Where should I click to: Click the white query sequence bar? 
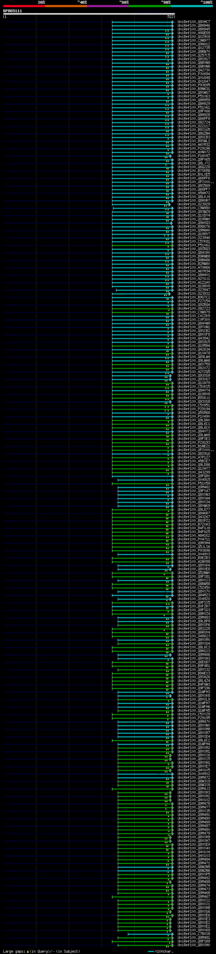[89, 14]
